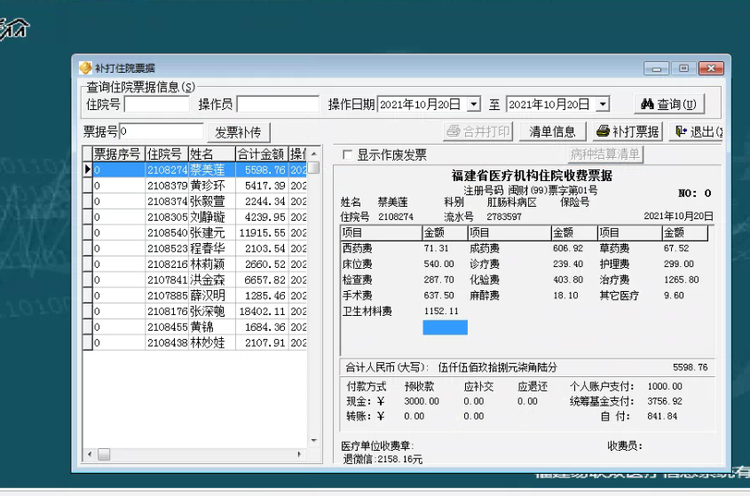Screen dimensions: 750x496
Task: Click 住院号 cell 2107841
Action: (x=167, y=279)
